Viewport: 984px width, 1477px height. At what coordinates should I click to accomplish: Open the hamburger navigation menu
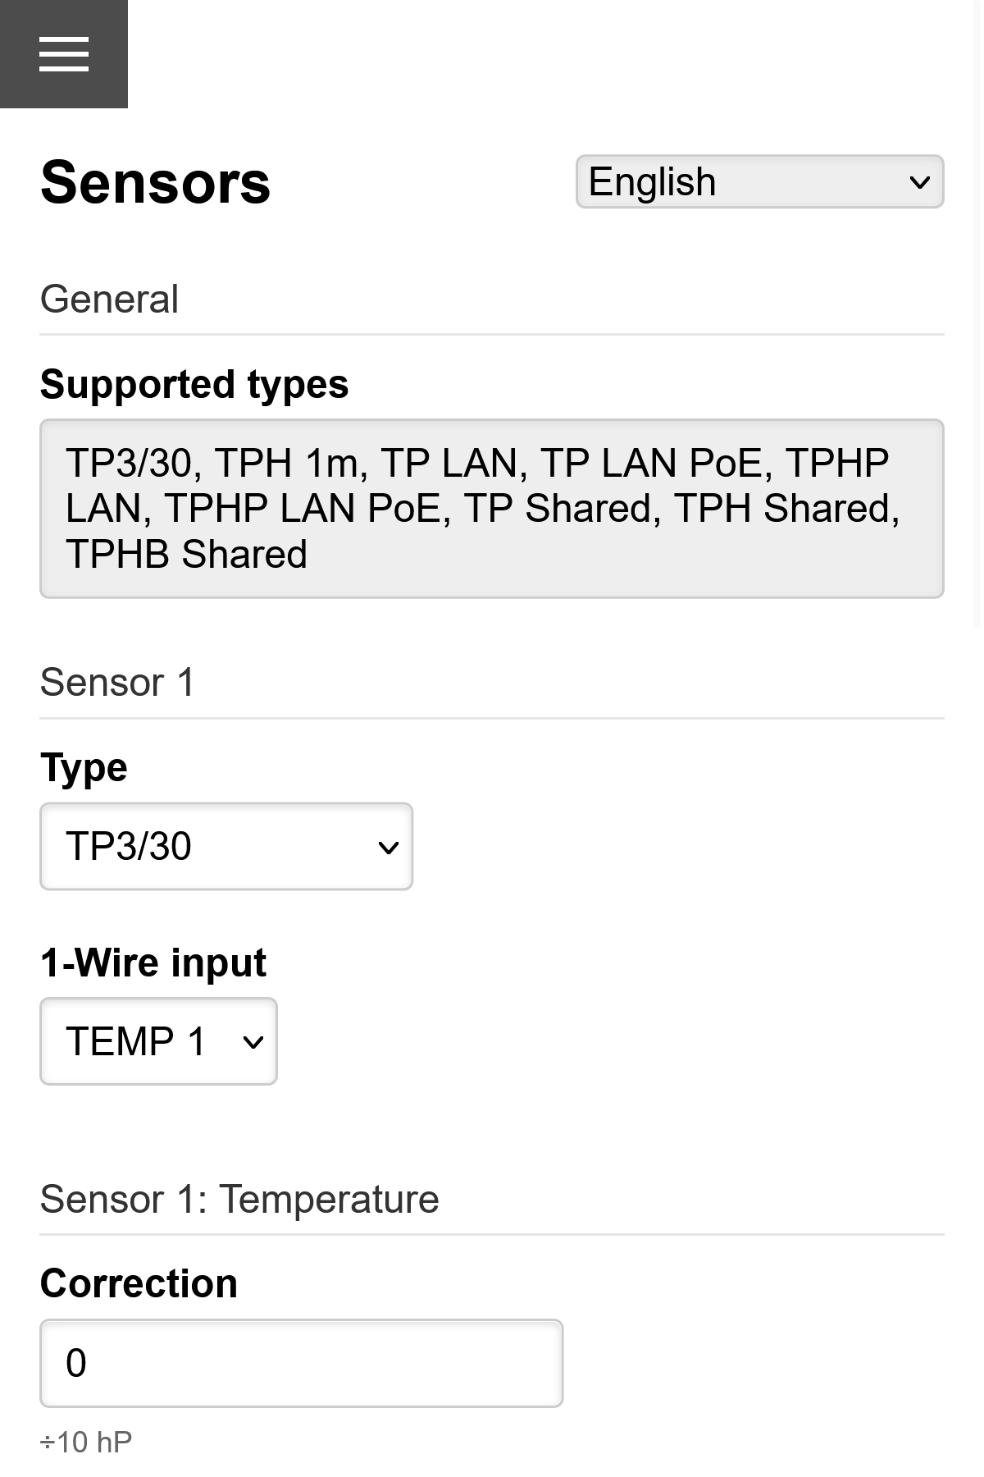64,54
